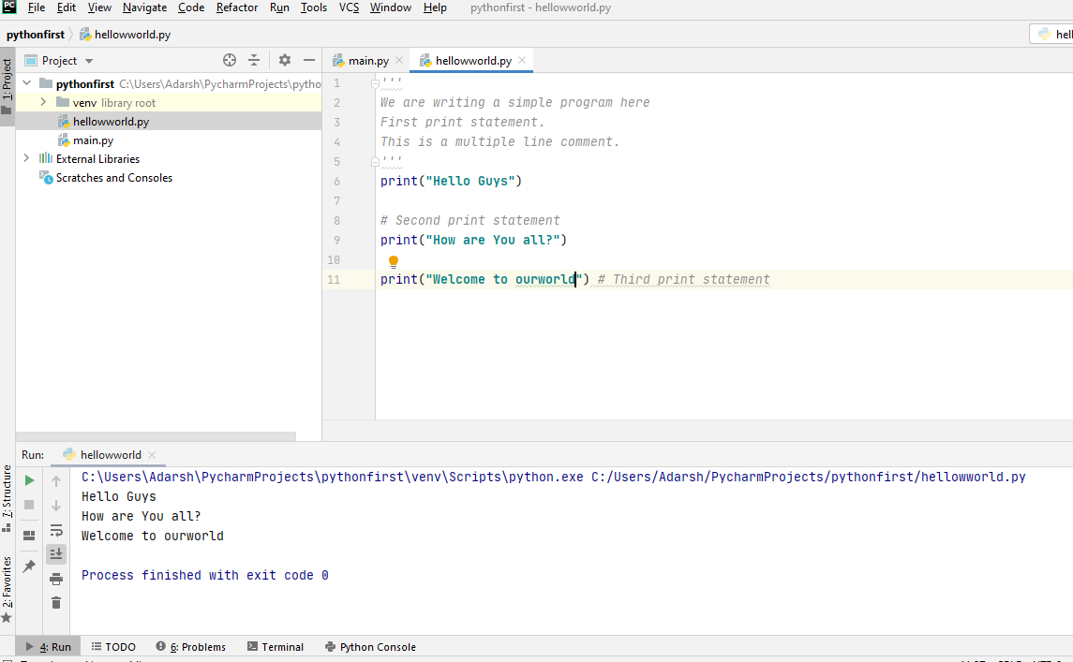The image size is (1073, 662).
Task: Toggle scroll to end in Run console
Action: point(56,554)
